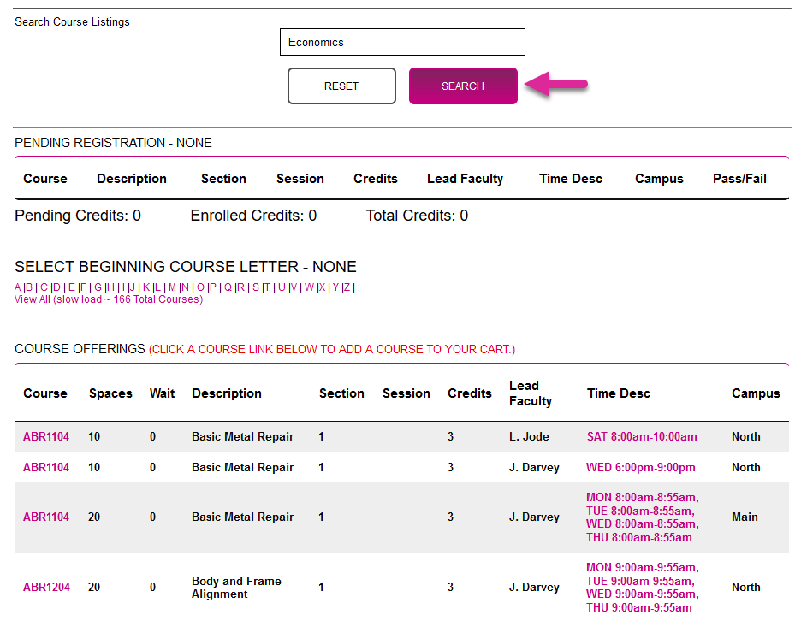Screen dimensions: 801x621
Task: Pick letter P in the course index
Action: (213, 287)
